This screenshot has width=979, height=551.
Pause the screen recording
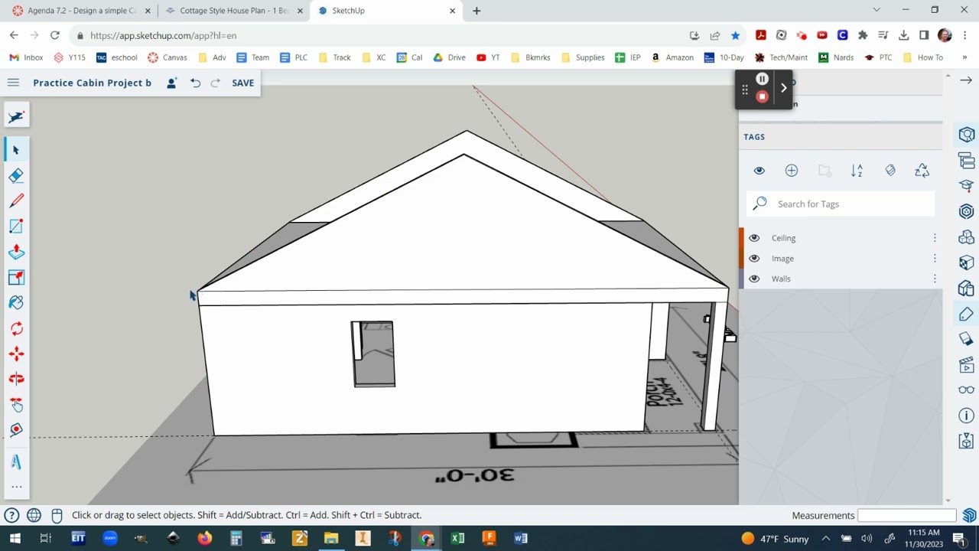(762, 79)
